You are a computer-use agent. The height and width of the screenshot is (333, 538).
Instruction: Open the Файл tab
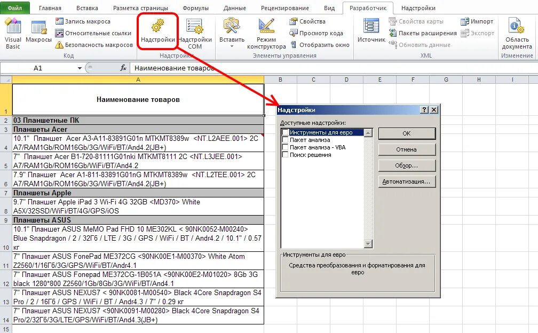[x=15, y=7]
